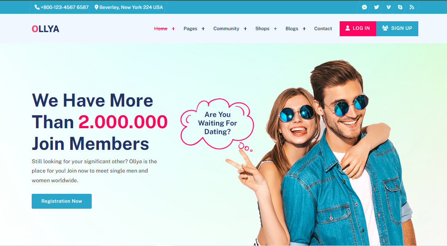The height and width of the screenshot is (246, 447).
Task: Click the Registration Now button
Action: click(x=62, y=201)
